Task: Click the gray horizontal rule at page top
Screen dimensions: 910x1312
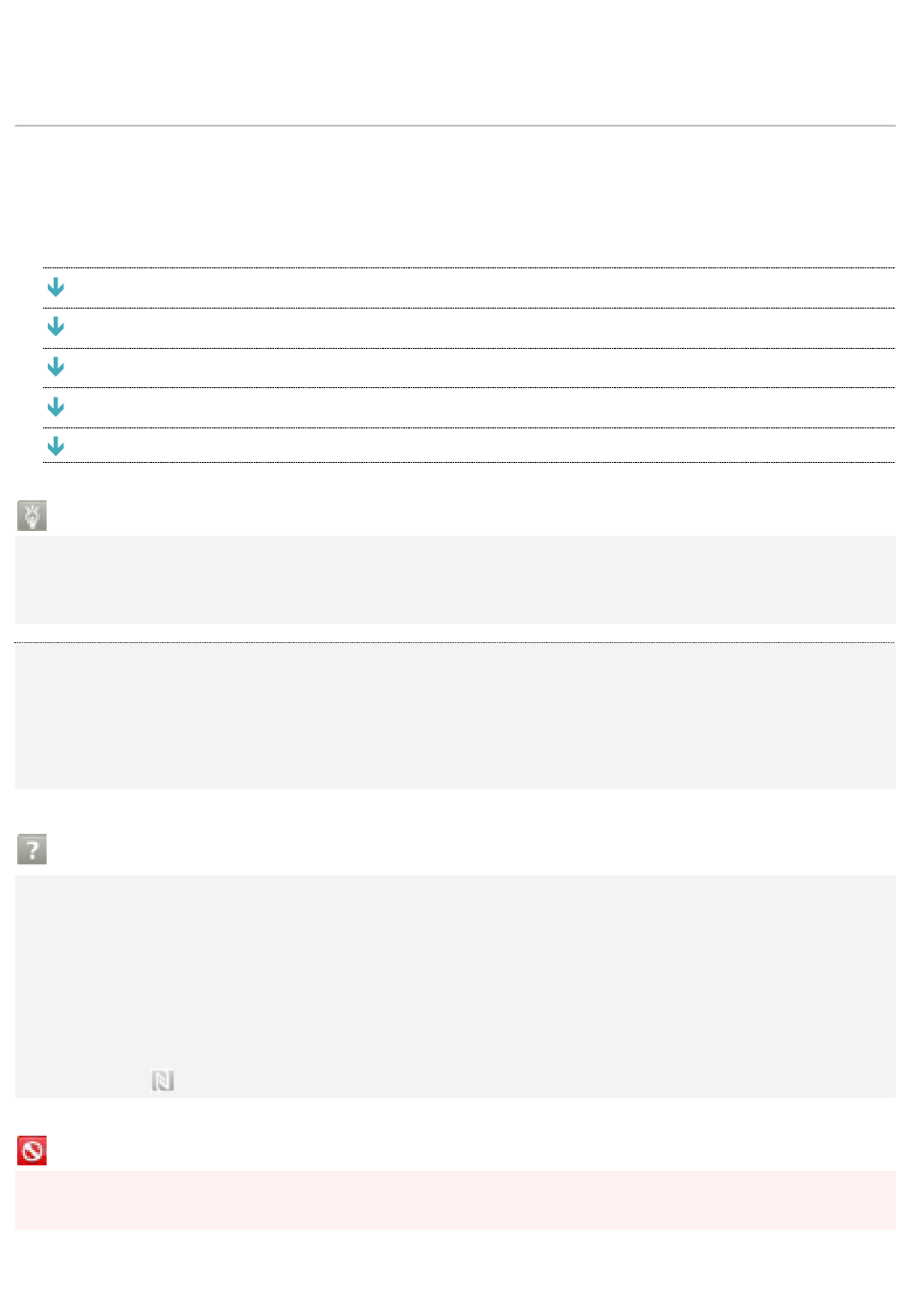Action: click(x=455, y=126)
